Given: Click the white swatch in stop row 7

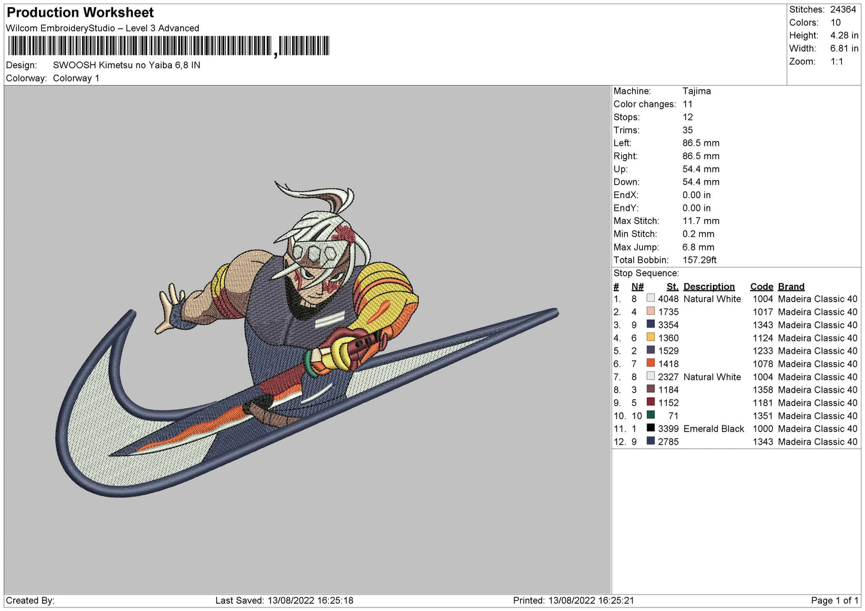Looking at the screenshot, I should tap(651, 376).
